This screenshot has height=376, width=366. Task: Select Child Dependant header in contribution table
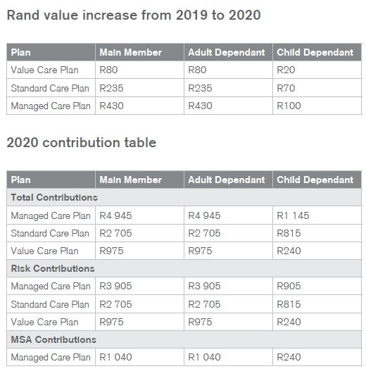317,180
